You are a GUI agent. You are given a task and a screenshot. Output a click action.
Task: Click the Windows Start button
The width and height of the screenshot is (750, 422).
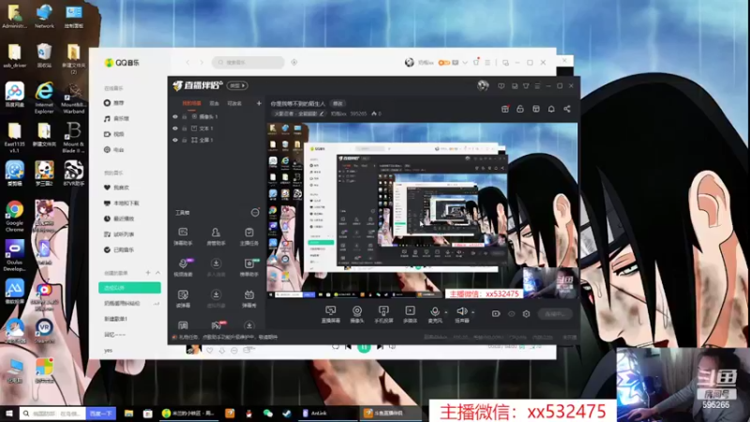[8, 414]
